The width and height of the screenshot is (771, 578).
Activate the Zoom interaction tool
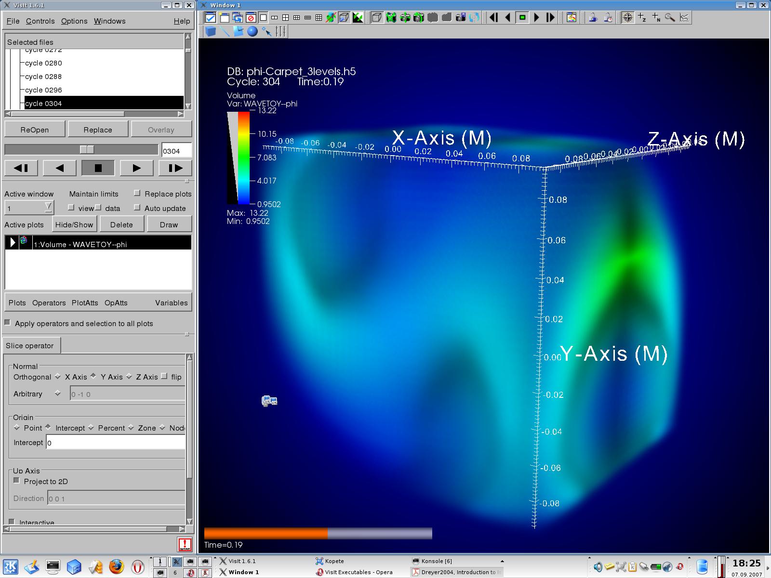tap(669, 18)
